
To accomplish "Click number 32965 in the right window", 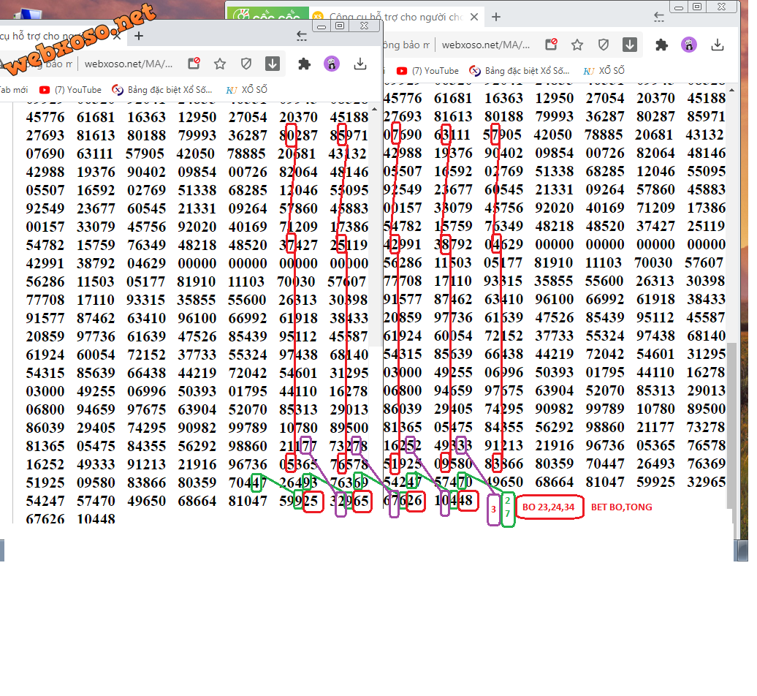I will coord(707,482).
